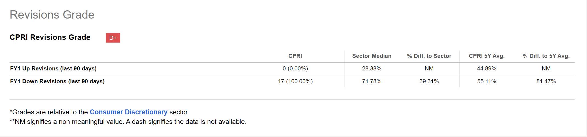Screen dimensions: 587x137
Task: Select the 71.78% sector median value
Action: (372, 81)
